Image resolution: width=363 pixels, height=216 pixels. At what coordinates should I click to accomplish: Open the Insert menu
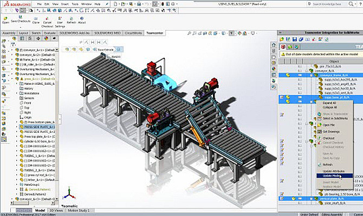pyautogui.click(x=65, y=4)
